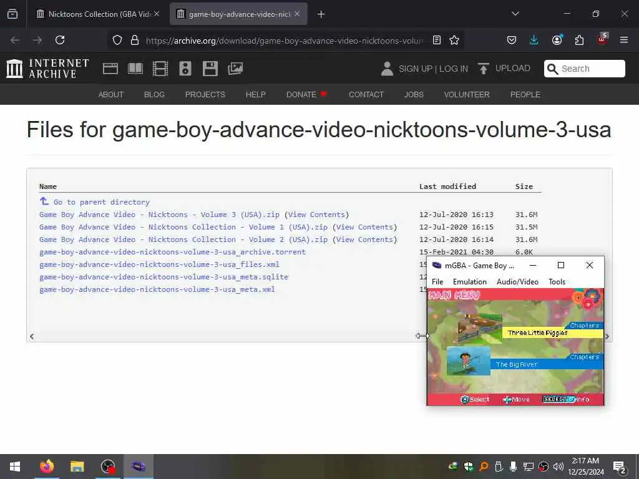Open the Firefox extensions puzzle icon

579,40
